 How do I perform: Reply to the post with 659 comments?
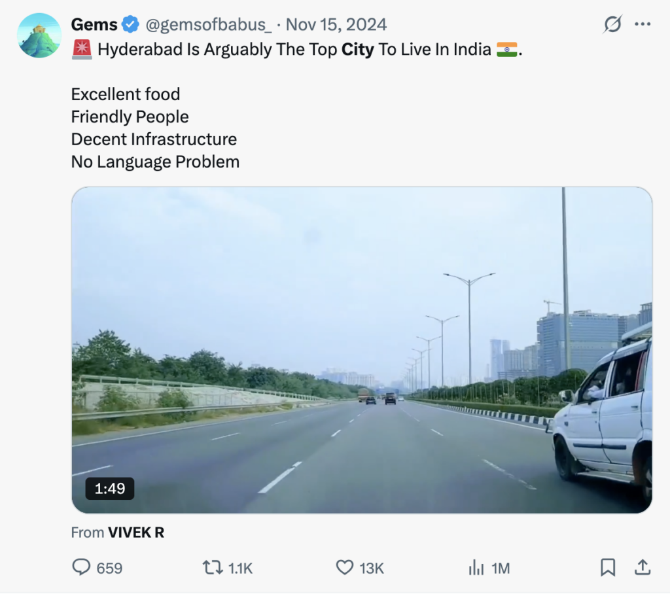(x=82, y=567)
